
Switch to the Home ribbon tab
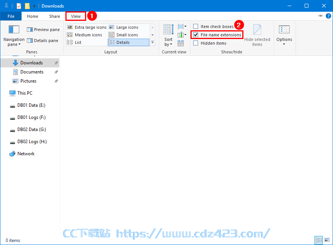[33, 16]
